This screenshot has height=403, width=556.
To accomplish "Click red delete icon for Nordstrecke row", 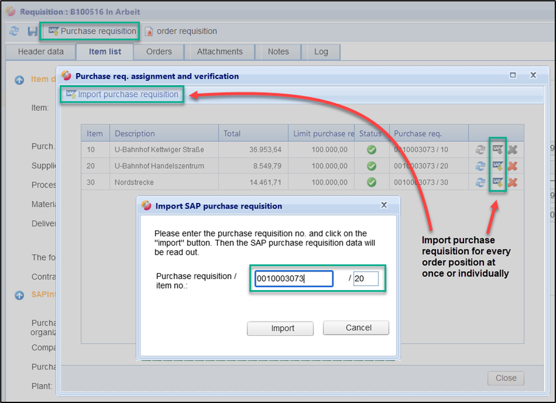I will point(513,182).
